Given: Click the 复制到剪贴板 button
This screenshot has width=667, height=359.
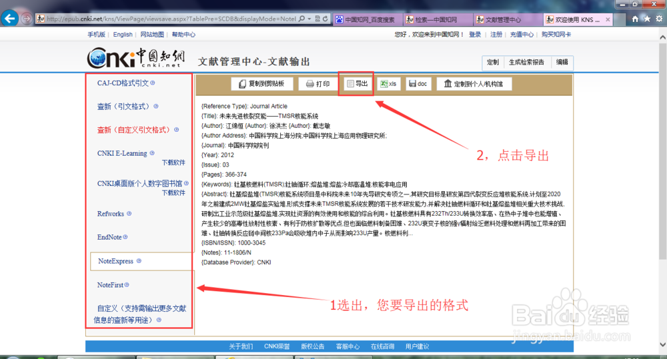Looking at the screenshot, I should [x=262, y=84].
